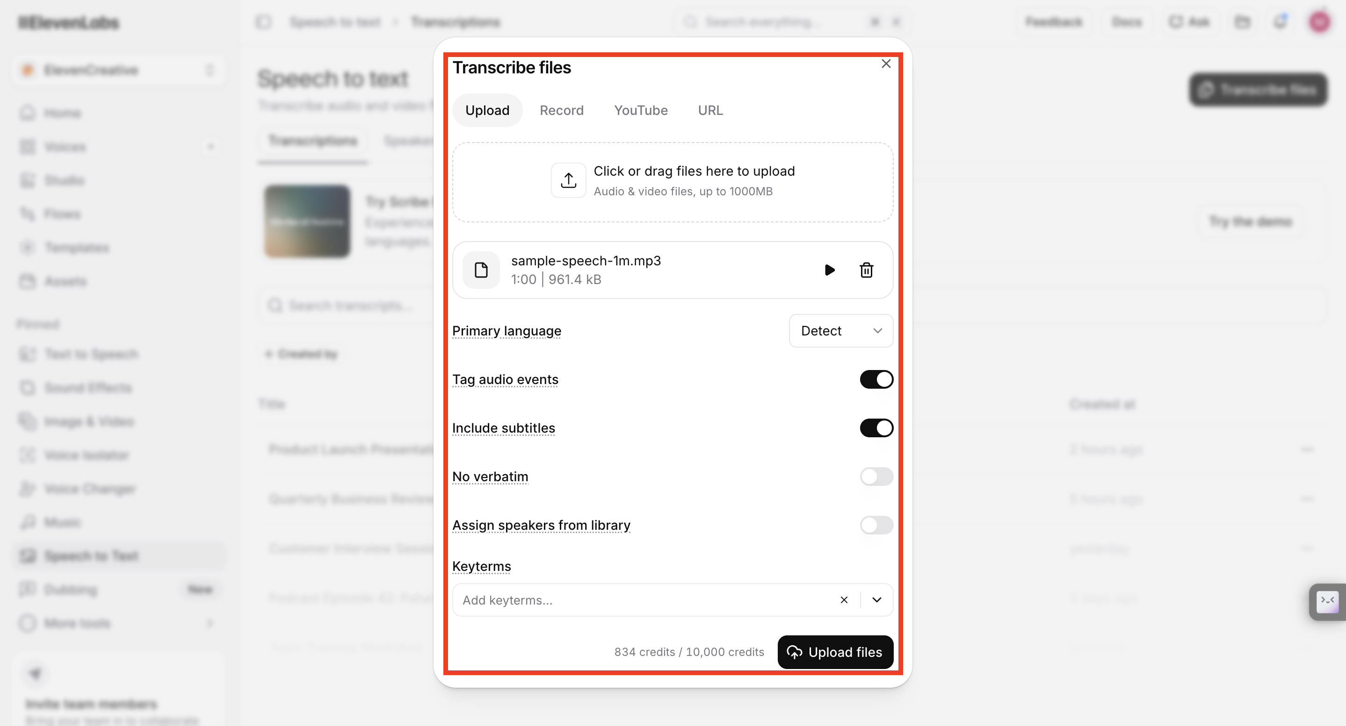Delete sample-speech-1m.mp3 with the trash icon

[x=866, y=270]
